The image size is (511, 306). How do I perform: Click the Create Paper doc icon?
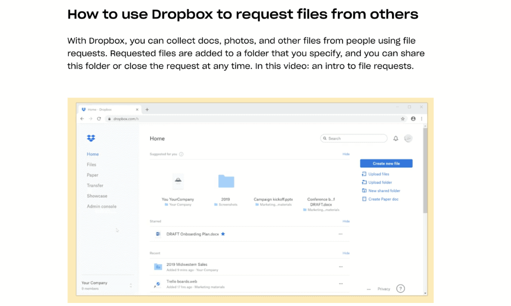pyautogui.click(x=364, y=199)
